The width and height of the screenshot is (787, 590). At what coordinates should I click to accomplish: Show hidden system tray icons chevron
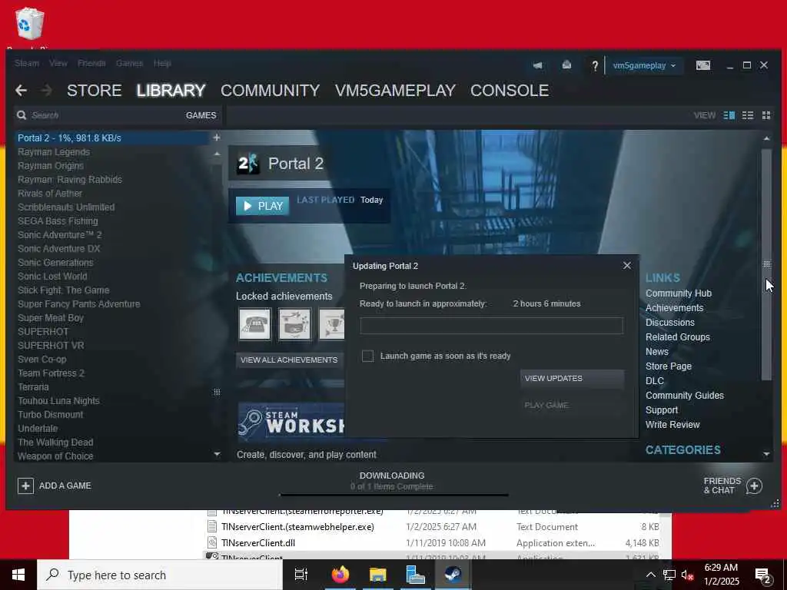click(650, 575)
